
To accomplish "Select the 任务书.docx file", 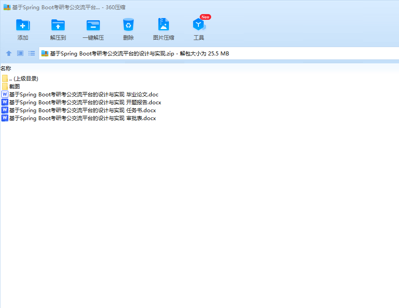I will pos(79,110).
